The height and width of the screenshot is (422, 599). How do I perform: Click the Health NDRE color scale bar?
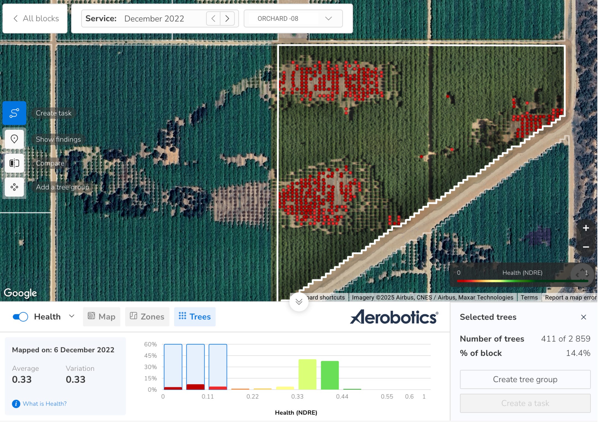click(522, 281)
